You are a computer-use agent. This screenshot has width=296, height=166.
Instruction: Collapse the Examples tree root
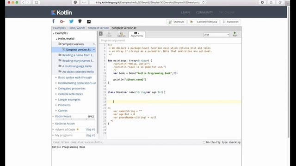coord(54,33)
